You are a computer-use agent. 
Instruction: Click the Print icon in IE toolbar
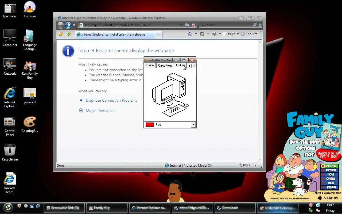click(x=214, y=34)
